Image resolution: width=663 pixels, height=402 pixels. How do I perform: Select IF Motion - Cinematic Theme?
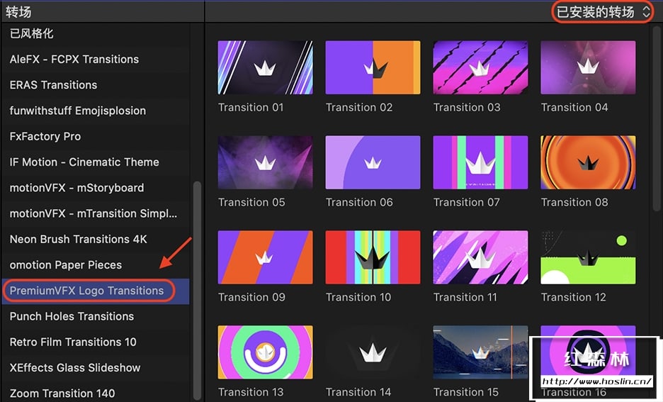pyautogui.click(x=96, y=162)
